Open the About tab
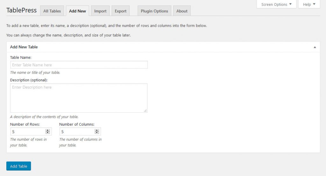326x176 pixels. coord(182,11)
